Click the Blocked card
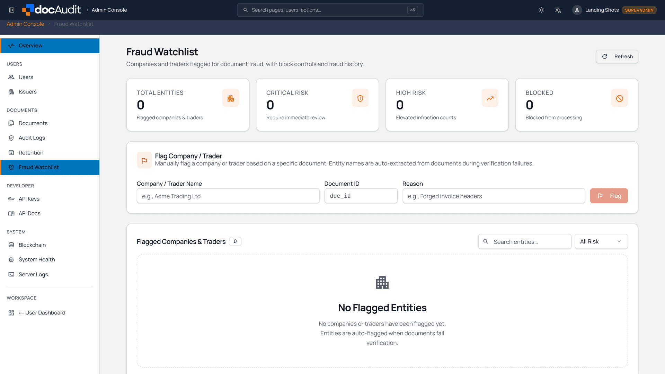Image resolution: width=665 pixels, height=374 pixels. coord(577,105)
